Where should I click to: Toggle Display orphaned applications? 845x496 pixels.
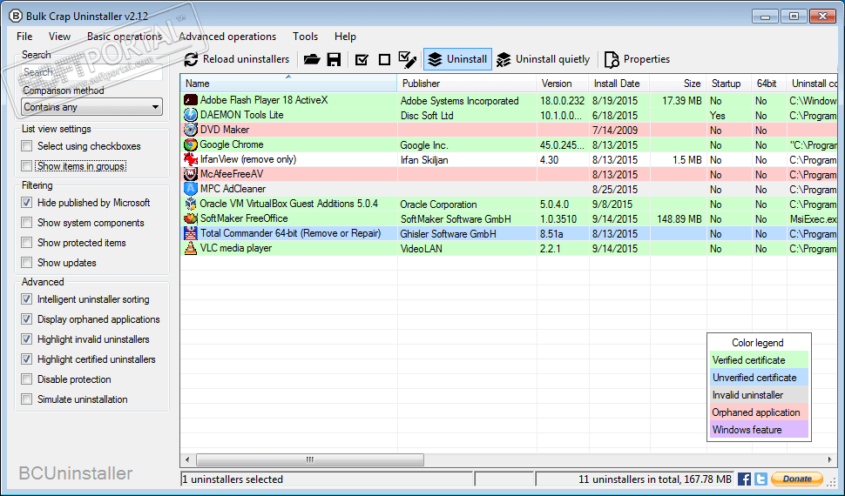click(26, 318)
